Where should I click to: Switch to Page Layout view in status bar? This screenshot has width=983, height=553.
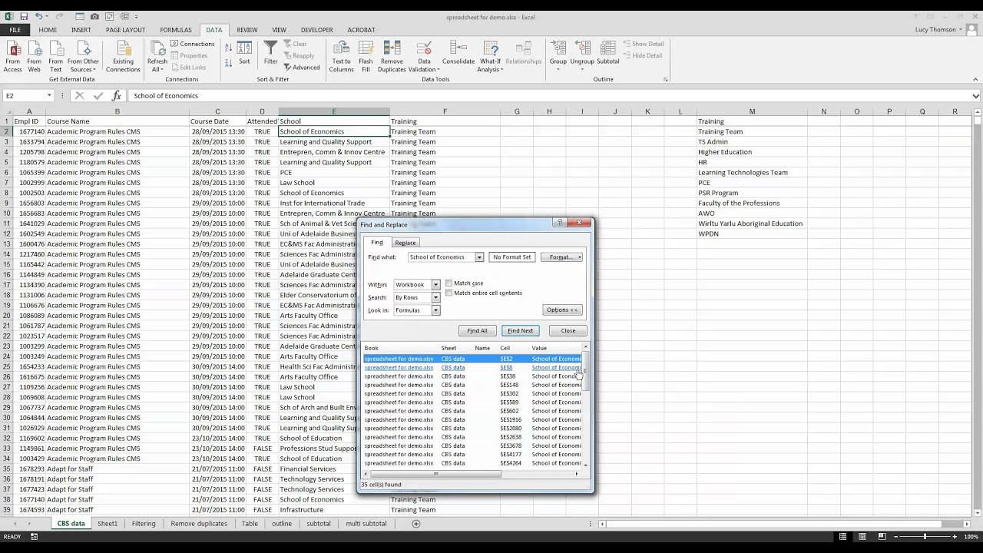pyautogui.click(x=864, y=537)
